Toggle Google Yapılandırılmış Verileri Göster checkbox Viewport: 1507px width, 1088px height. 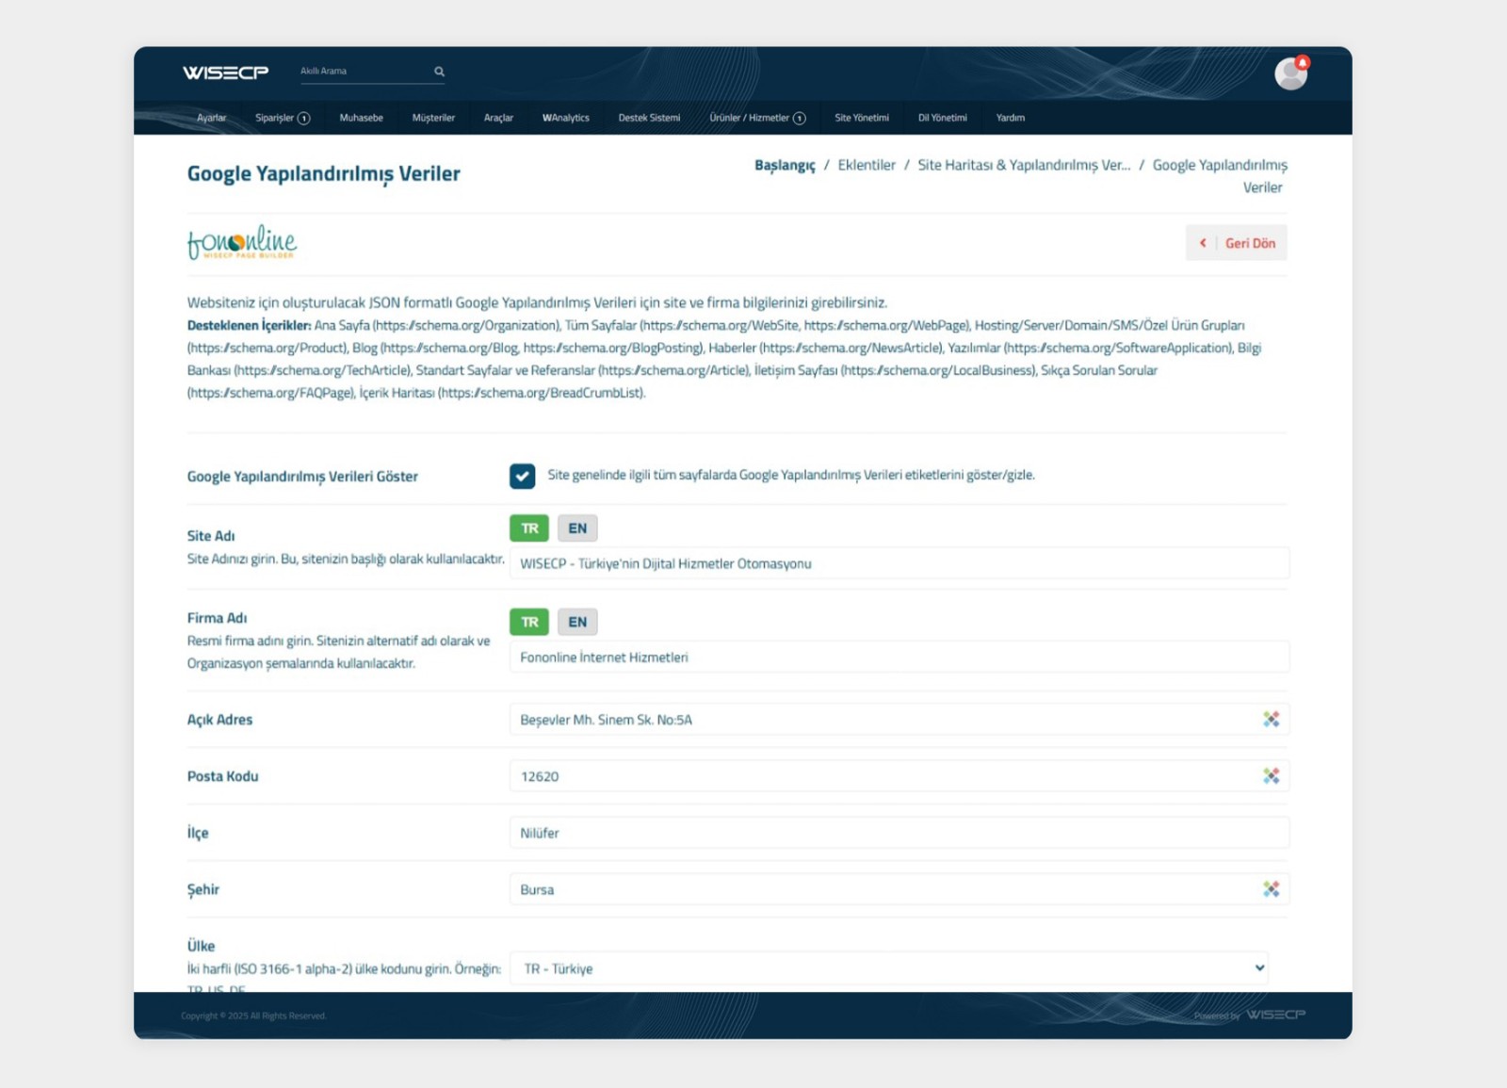pos(522,476)
